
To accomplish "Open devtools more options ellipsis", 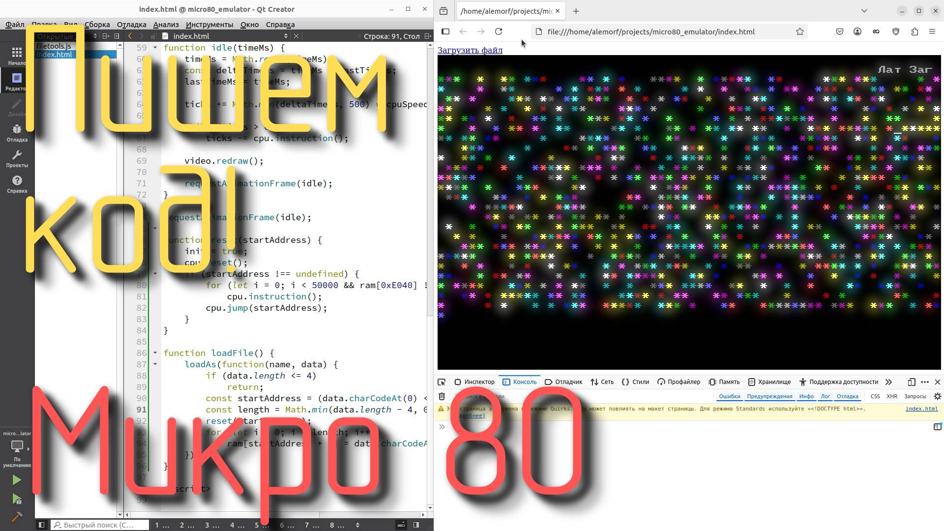I will pyautogui.click(x=925, y=382).
